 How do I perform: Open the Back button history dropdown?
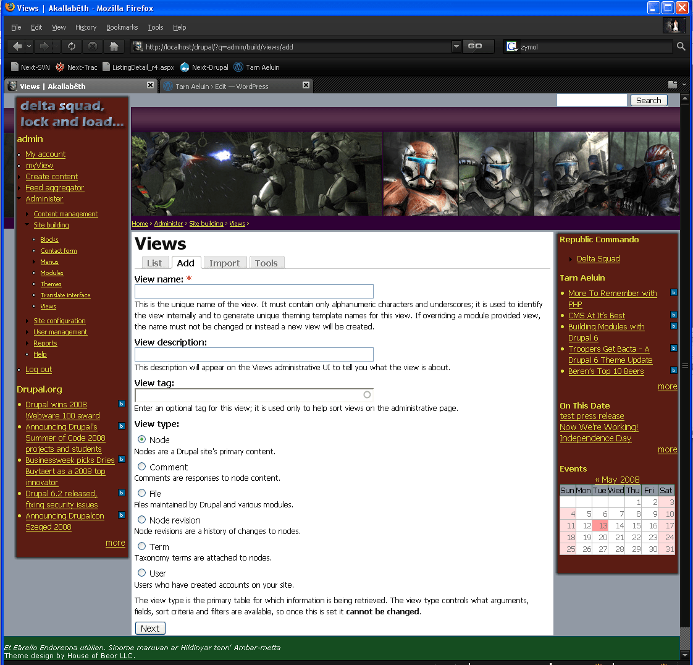coord(29,46)
